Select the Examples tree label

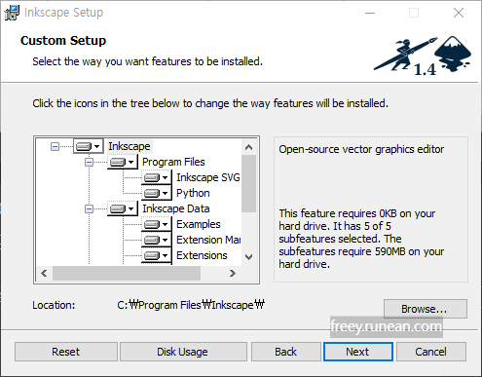[199, 224]
